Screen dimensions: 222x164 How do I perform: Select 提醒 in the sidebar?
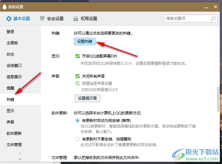20,88
